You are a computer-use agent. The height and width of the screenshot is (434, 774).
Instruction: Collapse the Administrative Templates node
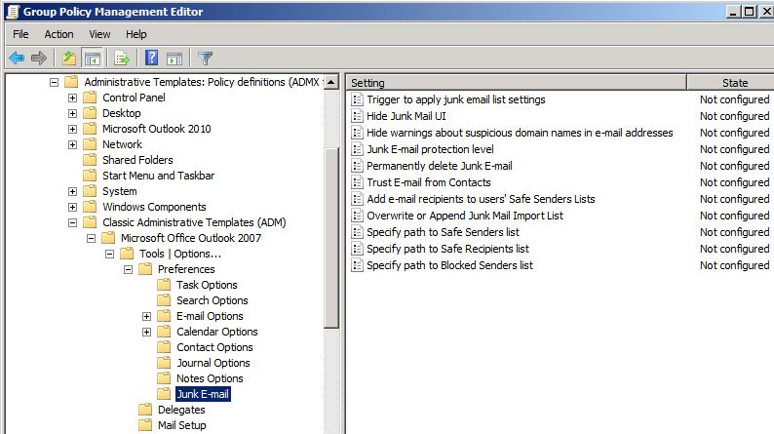pyautogui.click(x=54, y=82)
